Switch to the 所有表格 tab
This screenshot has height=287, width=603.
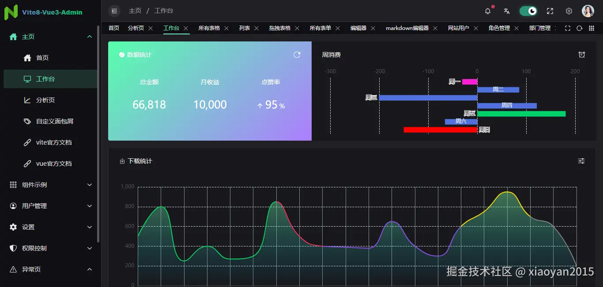point(209,28)
